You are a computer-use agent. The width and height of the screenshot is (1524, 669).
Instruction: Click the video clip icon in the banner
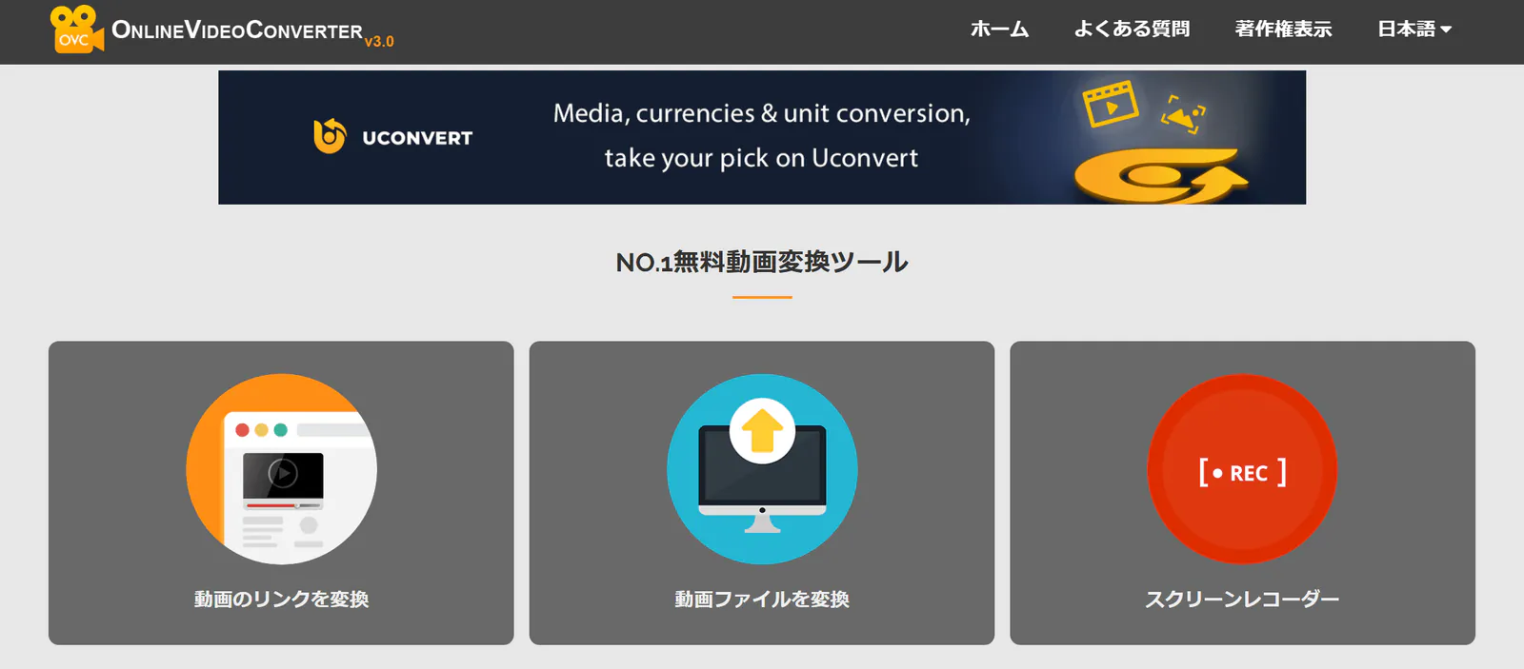coord(1110,104)
